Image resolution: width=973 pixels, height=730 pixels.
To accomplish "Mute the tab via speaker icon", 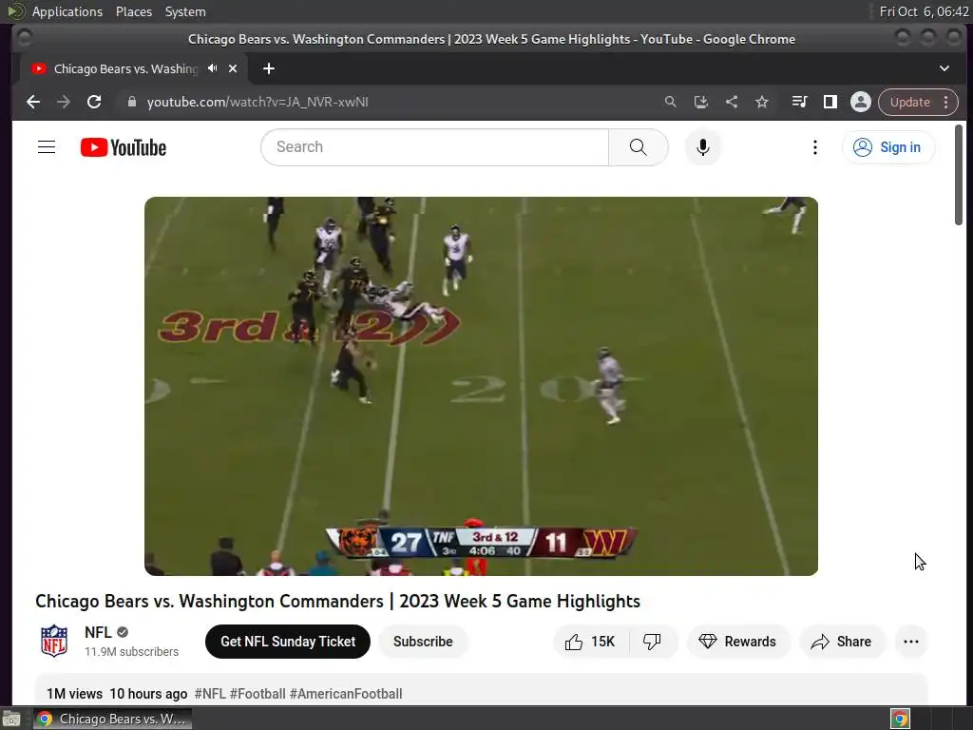I will coord(213,68).
